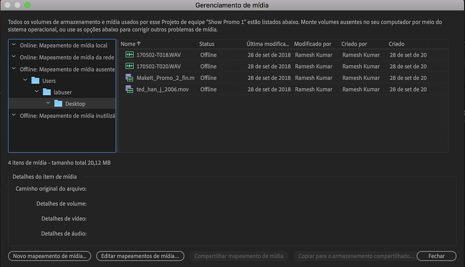Viewport: 465px width, 267px height.
Task: Select Online: Mapeamento de mídia local
Action: coord(63,45)
